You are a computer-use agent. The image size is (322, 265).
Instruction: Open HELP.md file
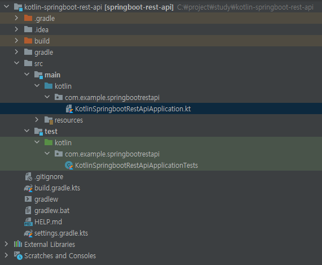(x=48, y=222)
